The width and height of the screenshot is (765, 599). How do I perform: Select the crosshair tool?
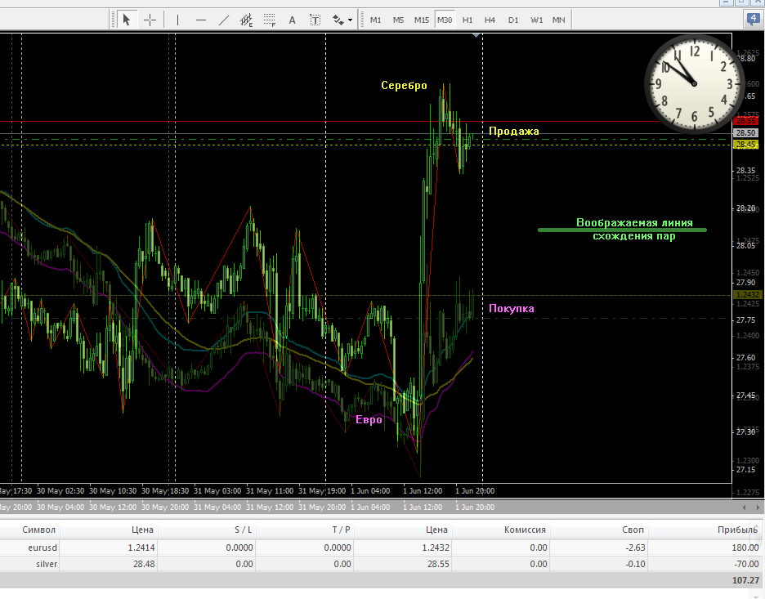pos(150,20)
